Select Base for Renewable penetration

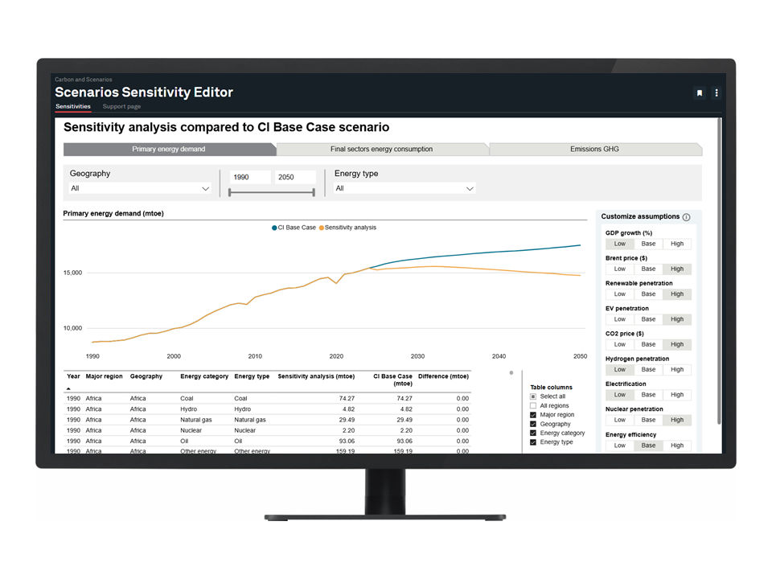click(648, 294)
